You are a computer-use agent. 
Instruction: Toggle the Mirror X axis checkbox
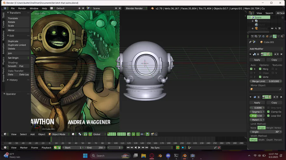tap(251, 69)
